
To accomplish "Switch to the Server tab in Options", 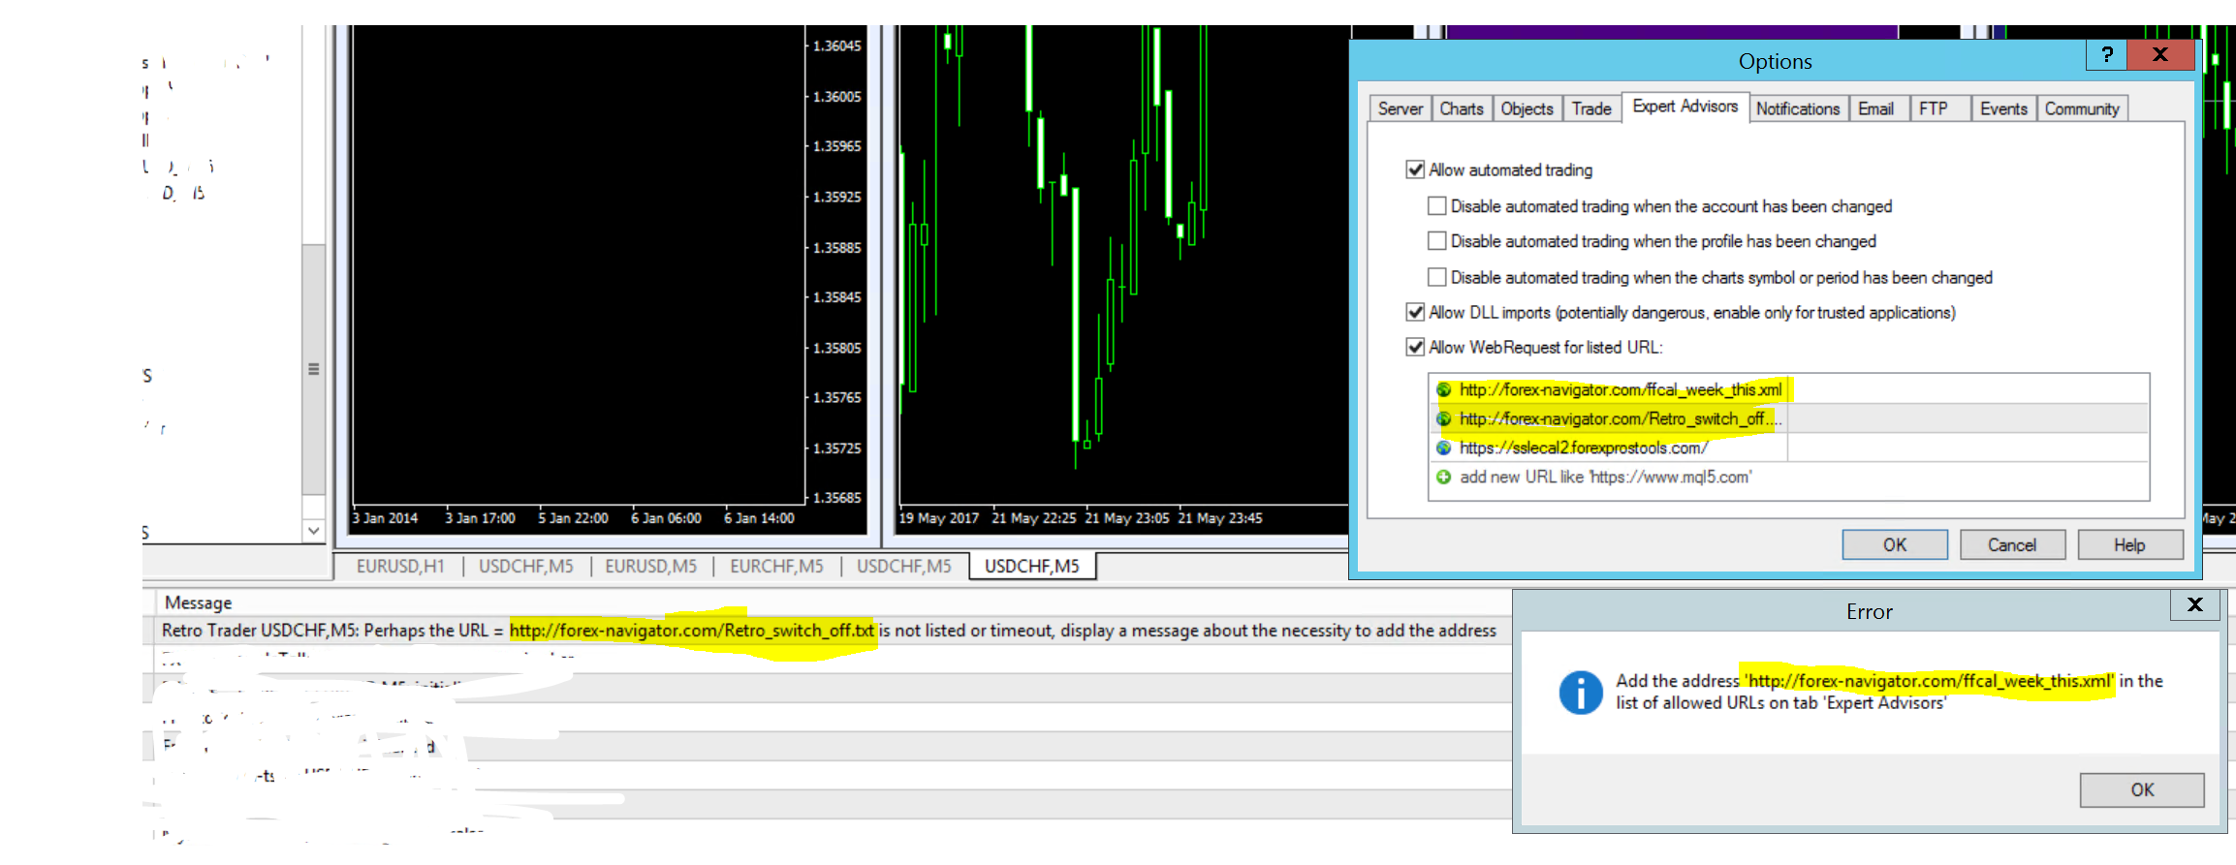I will (1401, 108).
